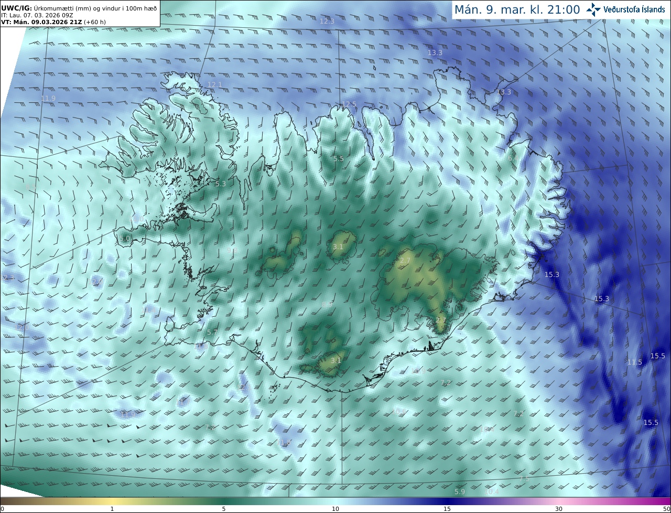Click the '10' tick label on the color scale
This screenshot has width=671, height=513.
335,509
